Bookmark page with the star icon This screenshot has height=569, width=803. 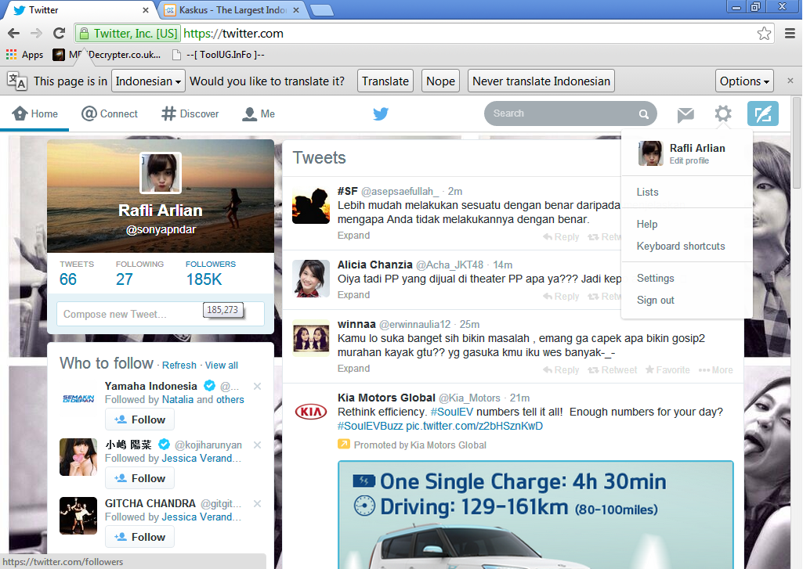764,33
